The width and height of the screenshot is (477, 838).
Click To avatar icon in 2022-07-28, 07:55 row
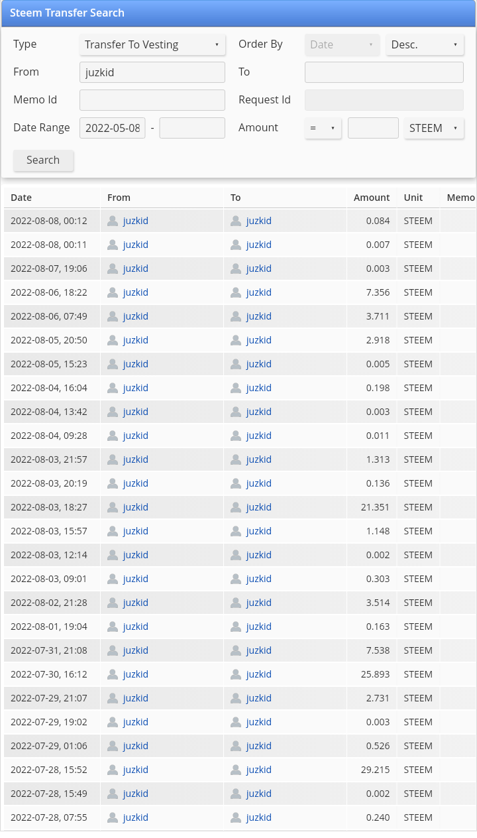pos(236,817)
